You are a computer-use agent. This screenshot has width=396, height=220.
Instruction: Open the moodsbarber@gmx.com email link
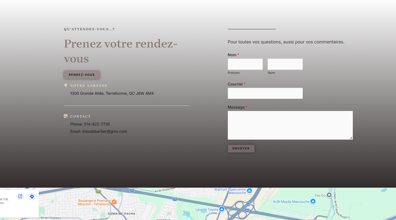point(105,131)
